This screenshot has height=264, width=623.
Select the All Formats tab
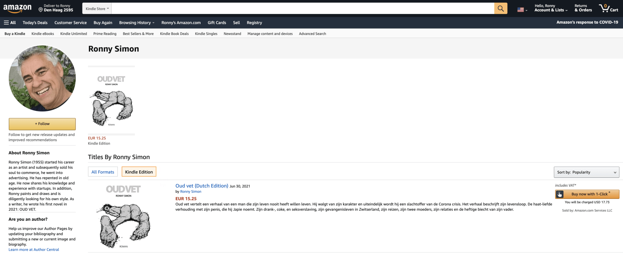pyautogui.click(x=103, y=172)
